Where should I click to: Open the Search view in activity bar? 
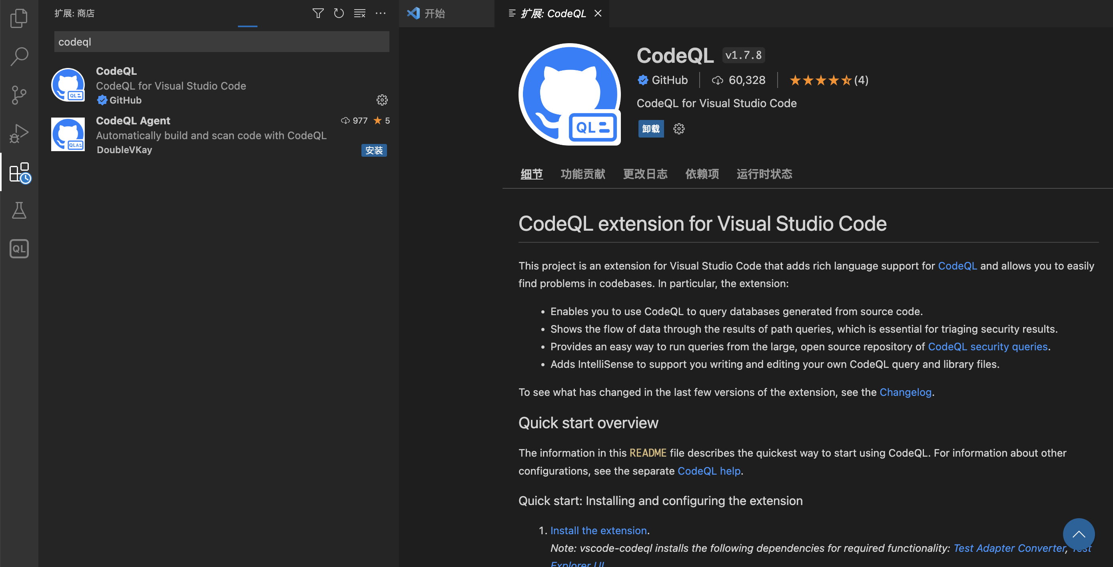(x=19, y=56)
